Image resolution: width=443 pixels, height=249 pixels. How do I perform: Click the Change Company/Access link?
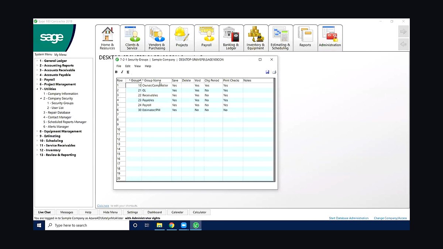[390, 218]
